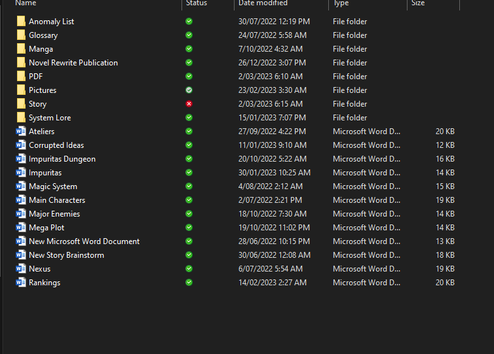The width and height of the screenshot is (494, 354).
Task: Select the New Story Brainstorm file
Action: [x=66, y=255]
